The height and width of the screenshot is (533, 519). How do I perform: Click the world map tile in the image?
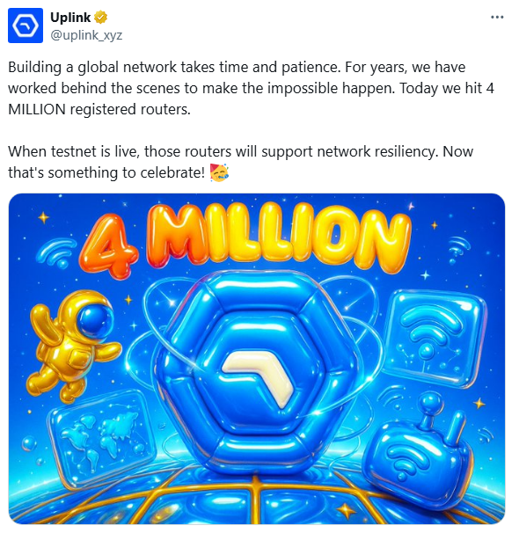pos(100,439)
